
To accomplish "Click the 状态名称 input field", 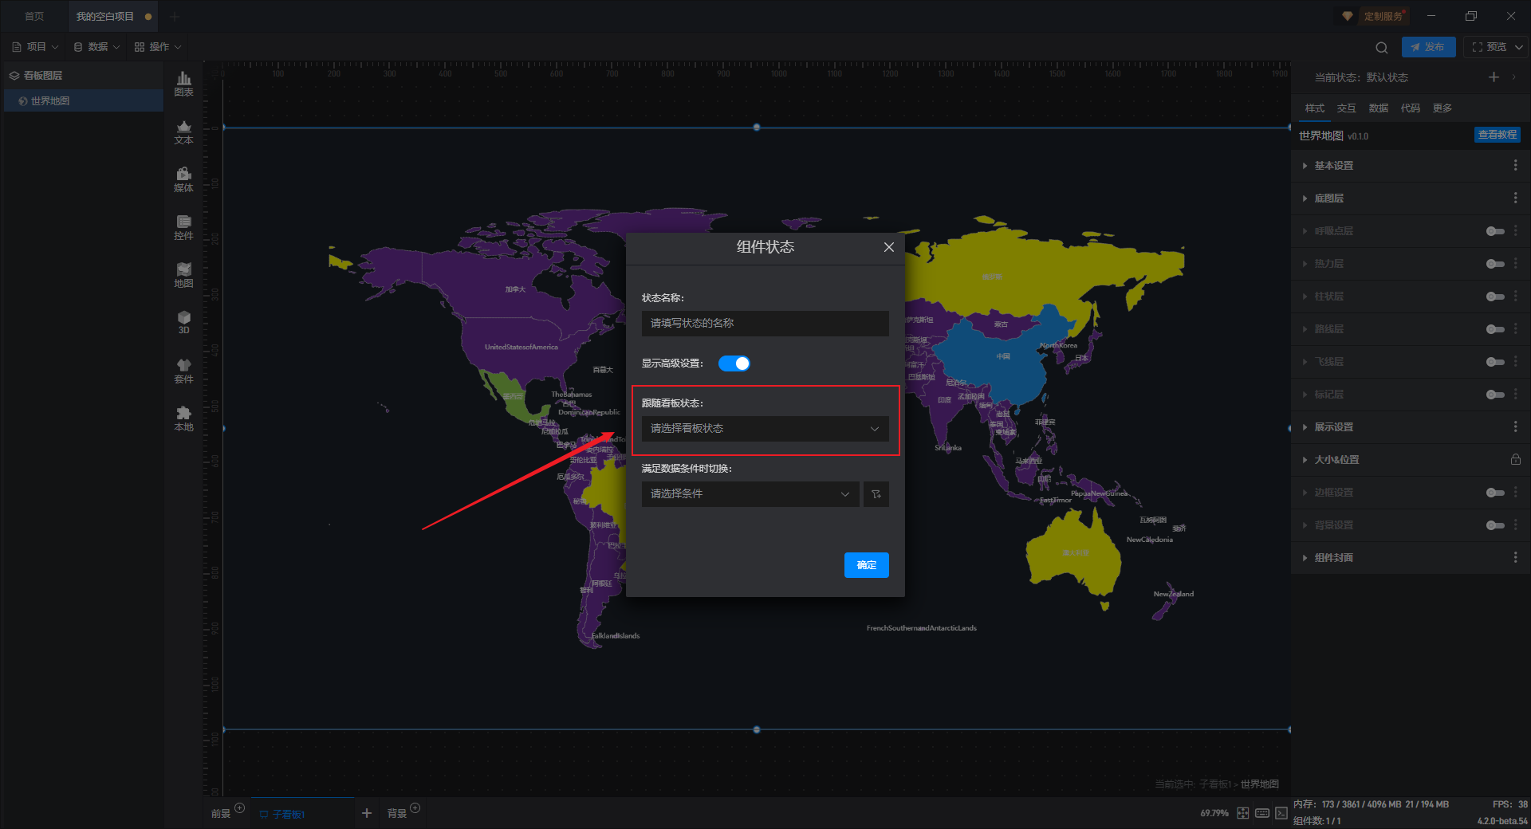I will coord(764,324).
